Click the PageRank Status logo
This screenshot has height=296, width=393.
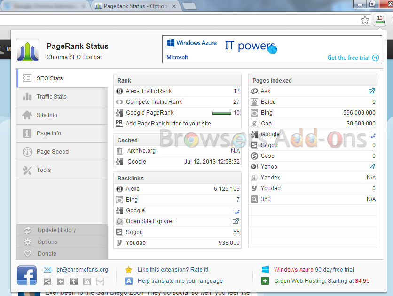[x=28, y=50]
